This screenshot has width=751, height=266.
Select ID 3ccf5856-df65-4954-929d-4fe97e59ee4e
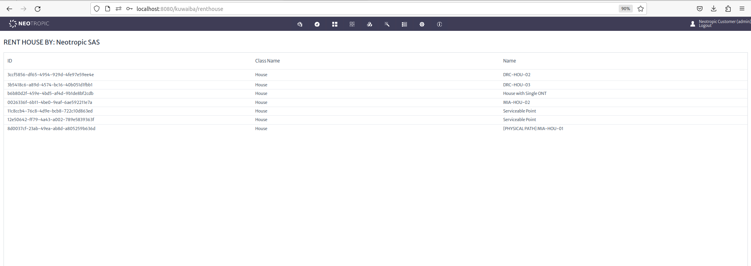tap(50, 75)
